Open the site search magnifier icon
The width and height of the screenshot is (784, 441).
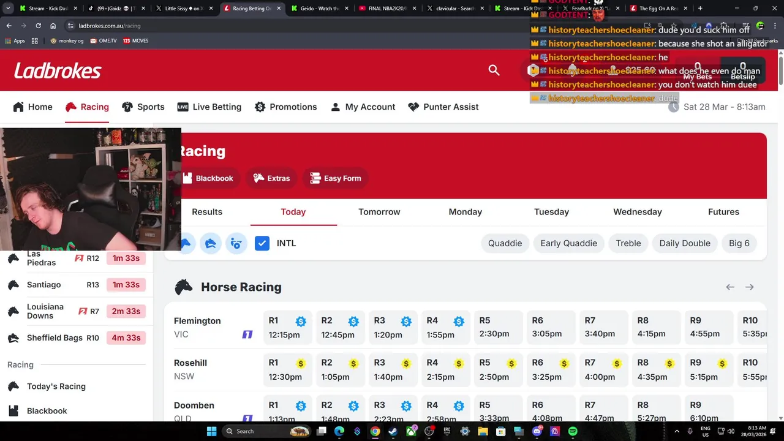tap(494, 70)
